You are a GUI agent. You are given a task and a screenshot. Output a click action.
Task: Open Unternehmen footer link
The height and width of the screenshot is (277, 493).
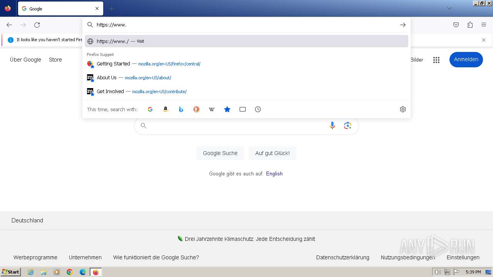[85, 257]
